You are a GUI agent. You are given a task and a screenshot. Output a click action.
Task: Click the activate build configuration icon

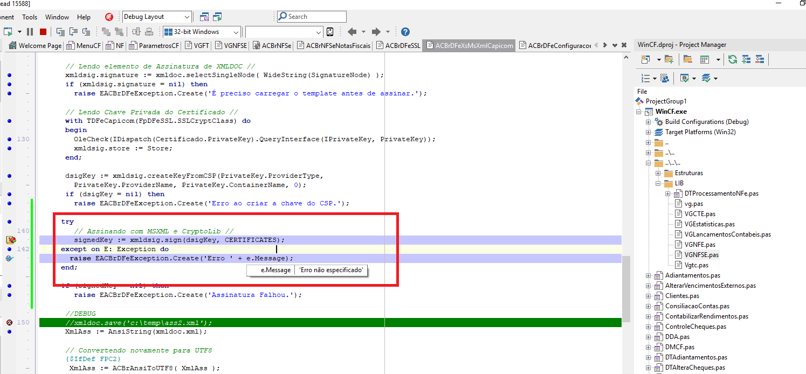point(684,78)
